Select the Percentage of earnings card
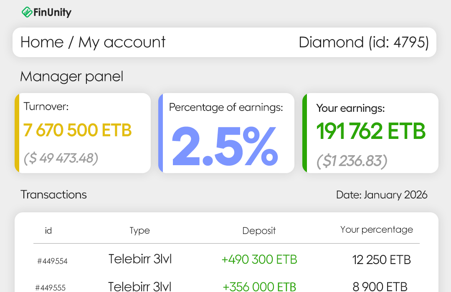451x292 pixels. click(226, 133)
